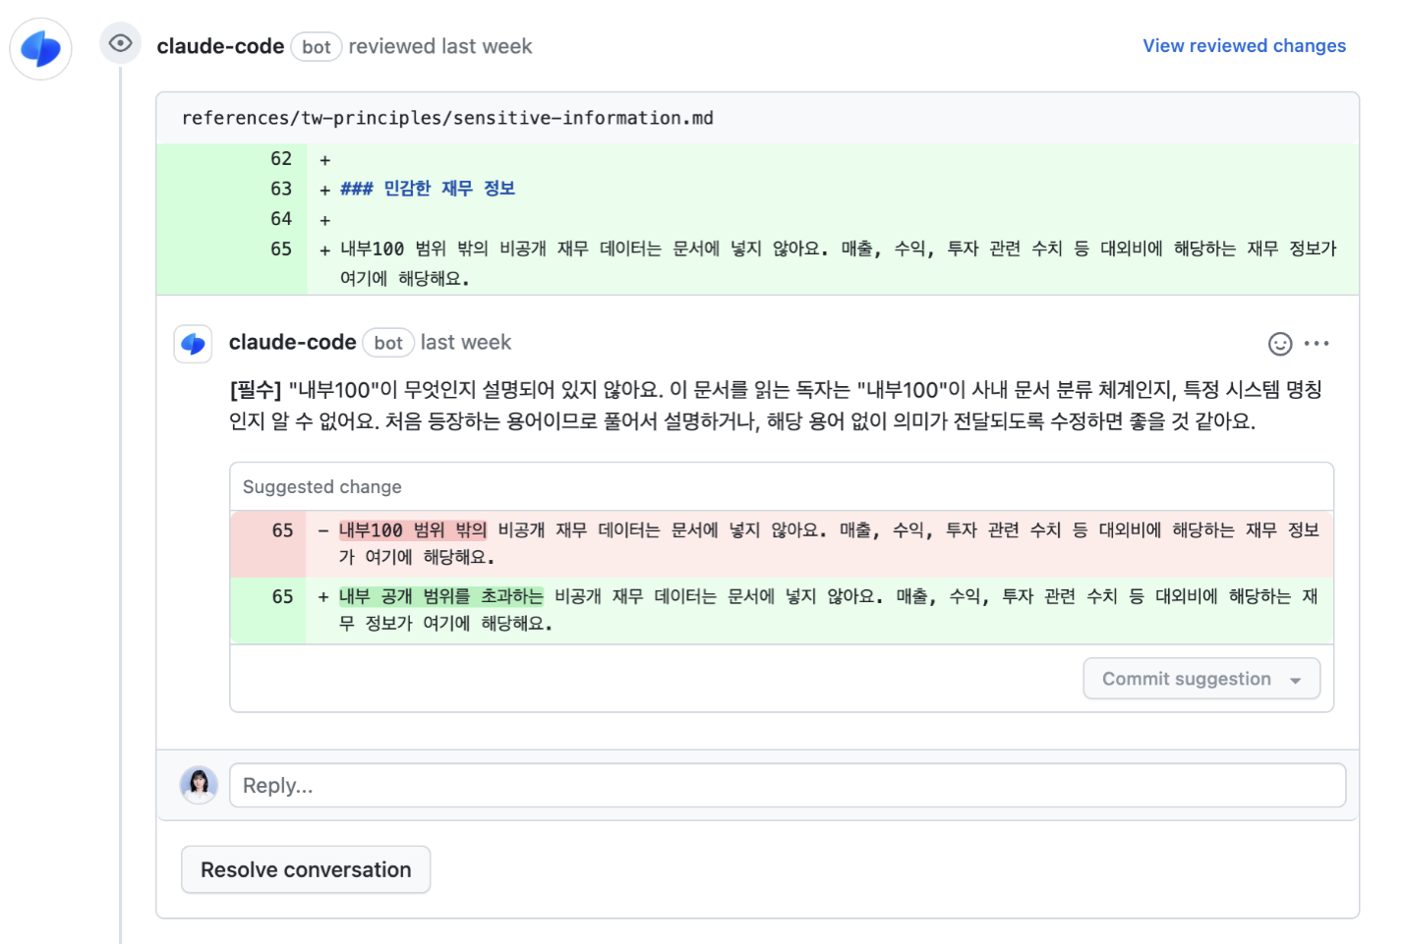Open the claude-code author name in the comment

pos(292,342)
